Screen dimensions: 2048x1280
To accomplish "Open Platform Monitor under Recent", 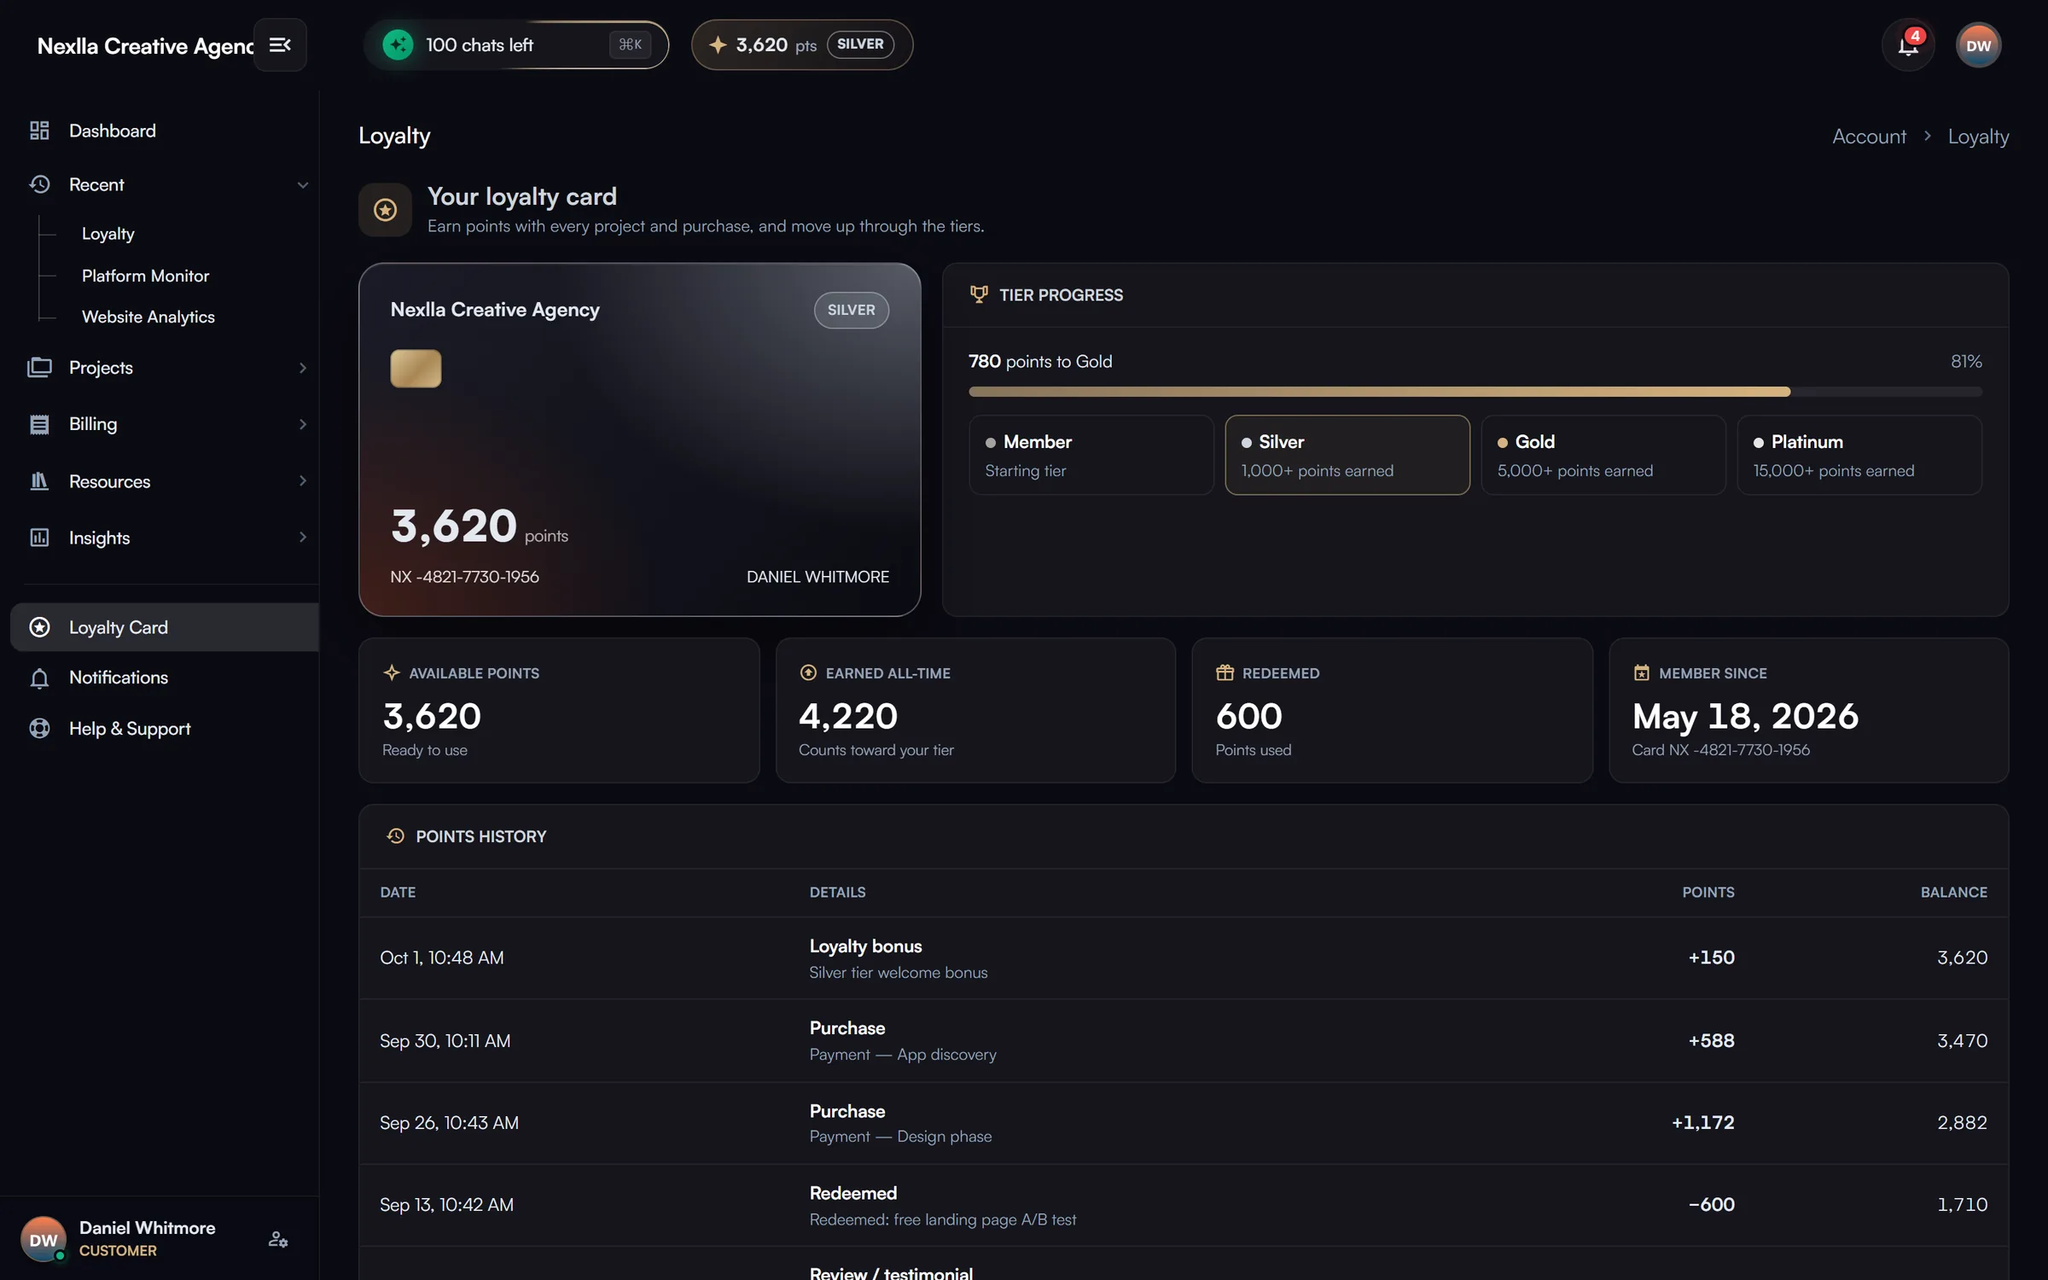I will point(145,276).
